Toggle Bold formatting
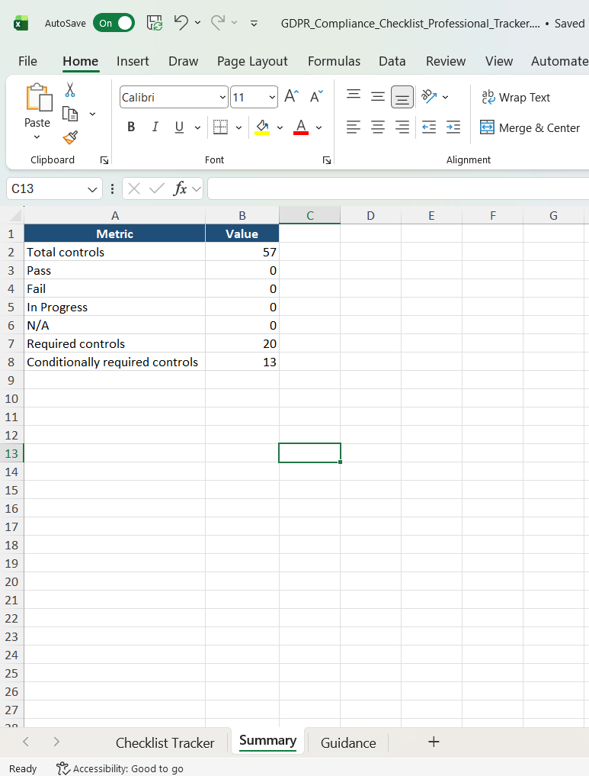The image size is (589, 776). (131, 127)
